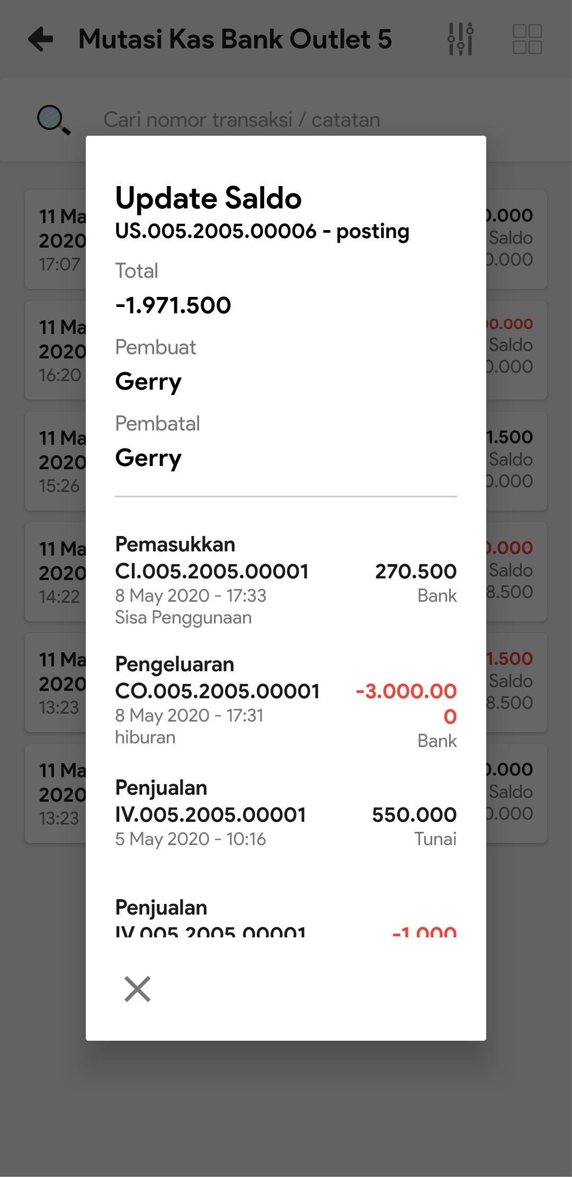This screenshot has height=1177, width=572.
Task: Tap the back arrow icon
Action: 41,39
